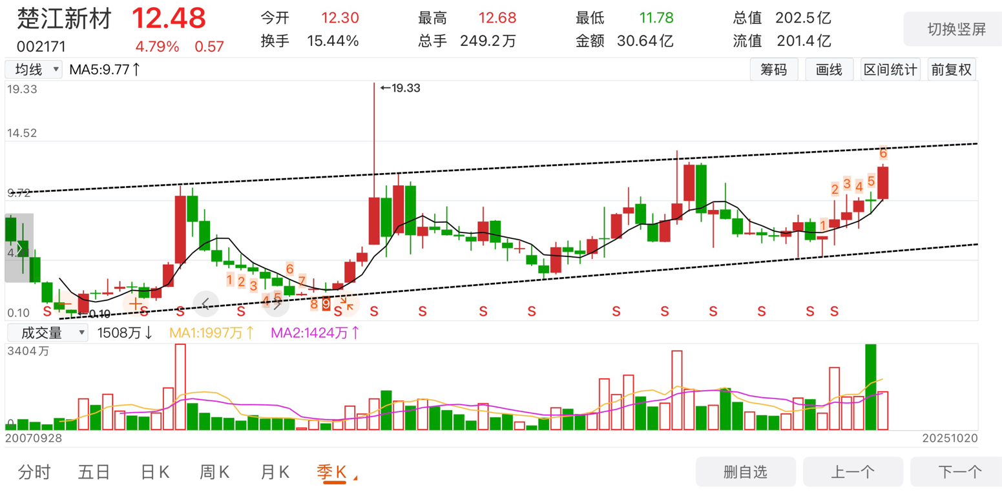Click the tallest green volume bar

click(x=871, y=387)
